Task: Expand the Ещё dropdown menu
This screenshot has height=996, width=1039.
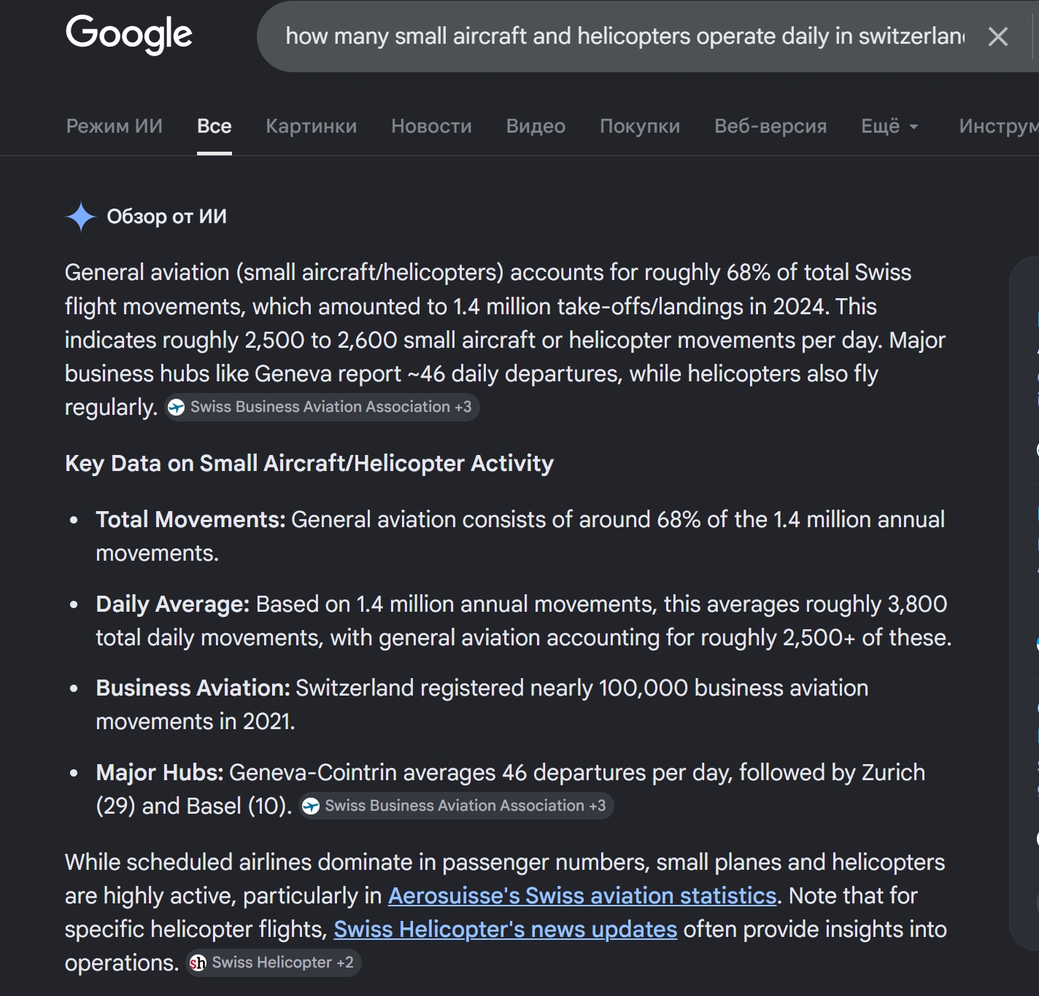Action: (x=890, y=126)
